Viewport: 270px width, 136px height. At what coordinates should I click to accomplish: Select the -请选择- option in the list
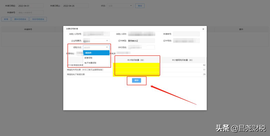[x=96, y=53]
